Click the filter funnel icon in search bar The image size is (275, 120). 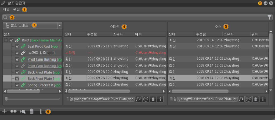click(270, 17)
